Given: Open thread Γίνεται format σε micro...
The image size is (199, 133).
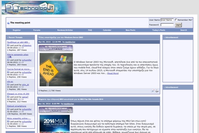Looking at the screenshot, I should tap(19, 69).
